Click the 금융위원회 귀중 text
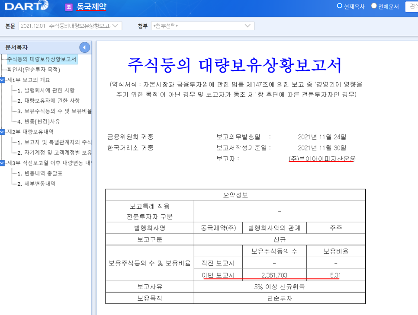 (130, 137)
